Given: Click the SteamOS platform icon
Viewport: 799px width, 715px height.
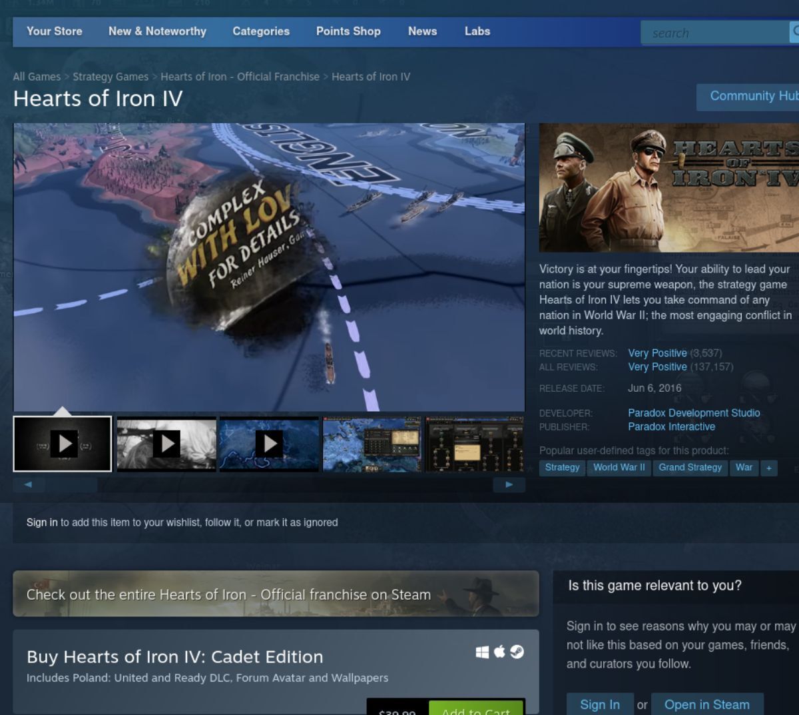Looking at the screenshot, I should 517,652.
